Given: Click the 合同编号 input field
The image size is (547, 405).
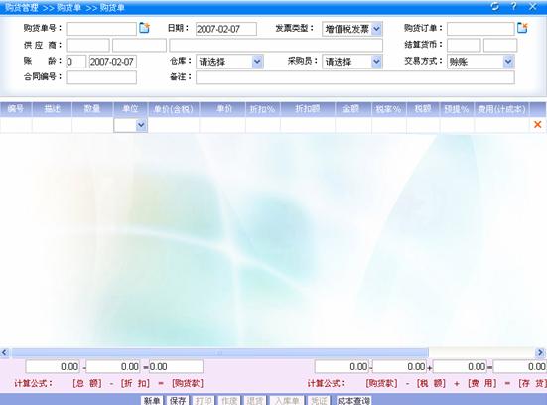Looking at the screenshot, I should click(x=101, y=77).
